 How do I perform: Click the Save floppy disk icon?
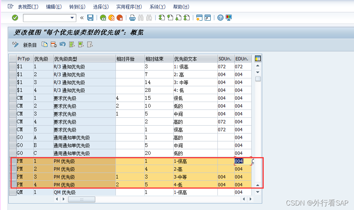point(90,18)
